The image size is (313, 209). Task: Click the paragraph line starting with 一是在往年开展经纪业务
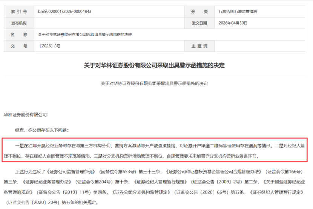coord(160,146)
